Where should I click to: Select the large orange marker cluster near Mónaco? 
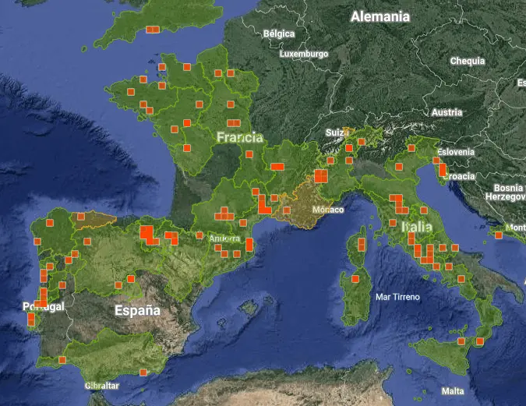(x=320, y=176)
